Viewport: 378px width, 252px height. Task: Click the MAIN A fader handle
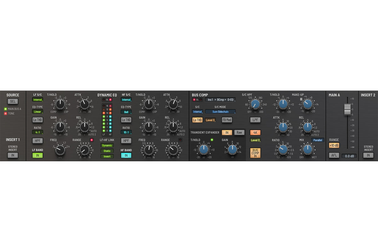pos(347,109)
